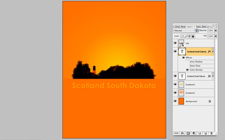This screenshot has width=225, height=140.
Task: Delete layer using the trash icon
Action: coord(211,133)
